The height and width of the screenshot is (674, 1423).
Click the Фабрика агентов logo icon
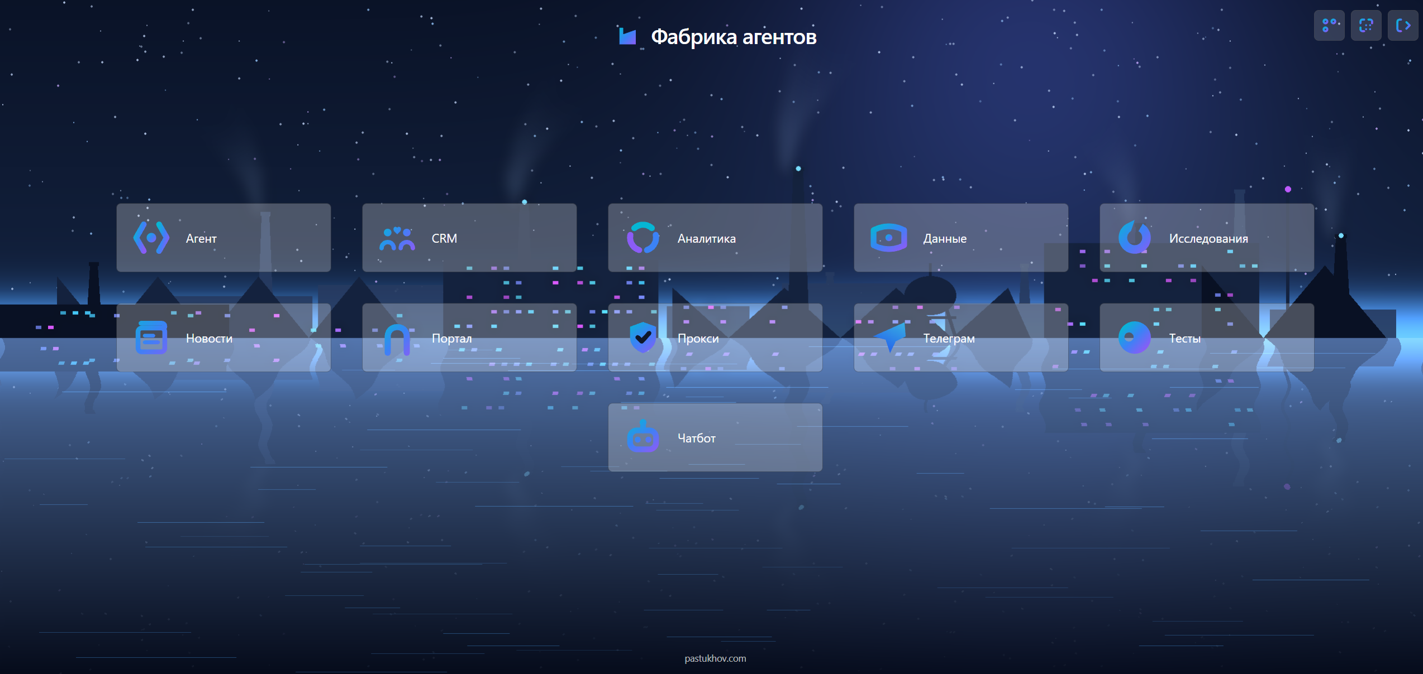tap(627, 36)
